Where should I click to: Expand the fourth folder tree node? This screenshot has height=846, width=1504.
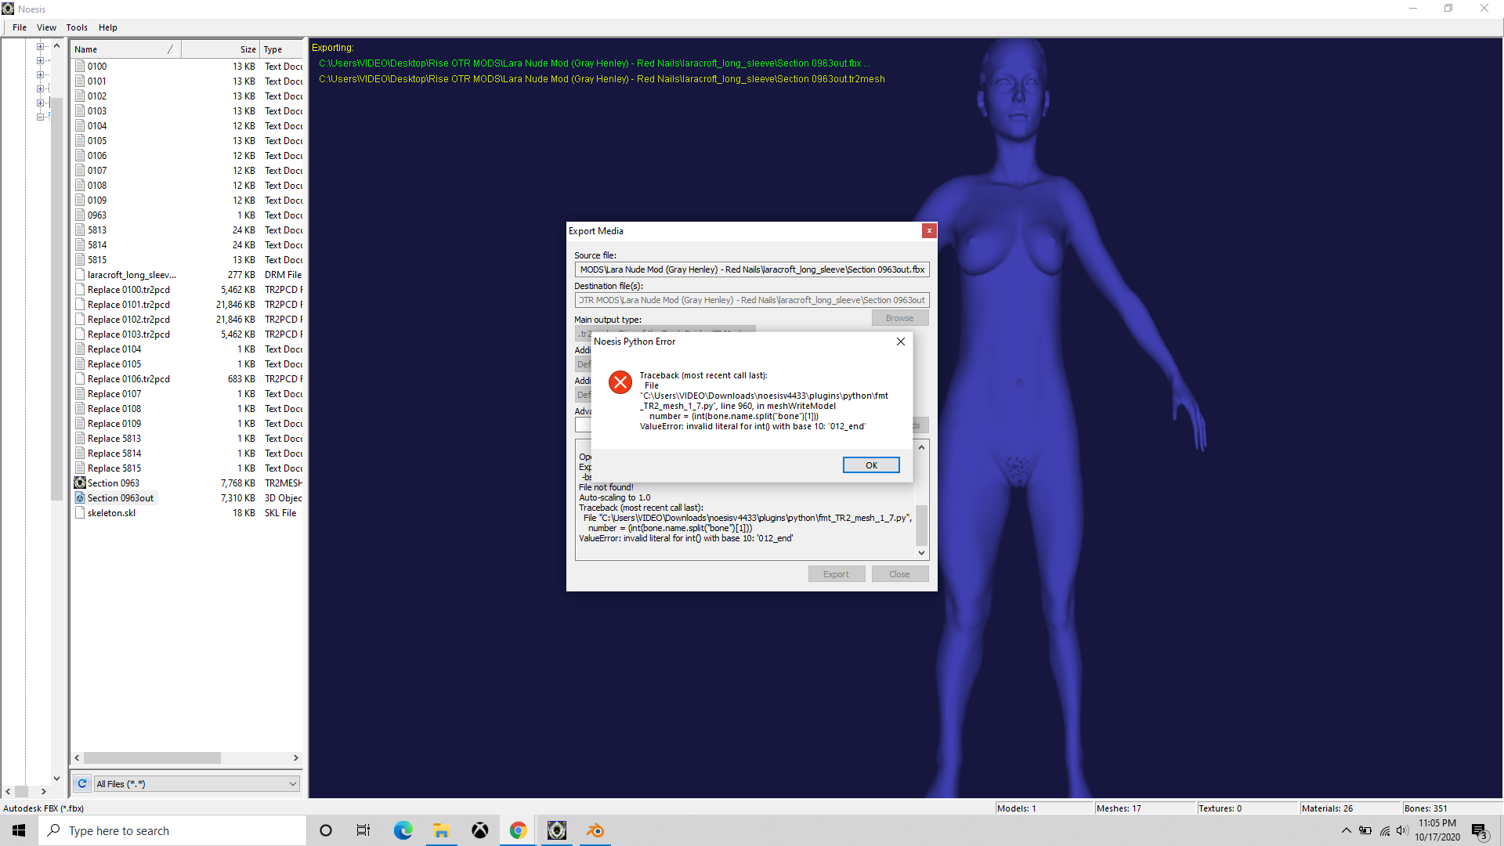tap(41, 89)
